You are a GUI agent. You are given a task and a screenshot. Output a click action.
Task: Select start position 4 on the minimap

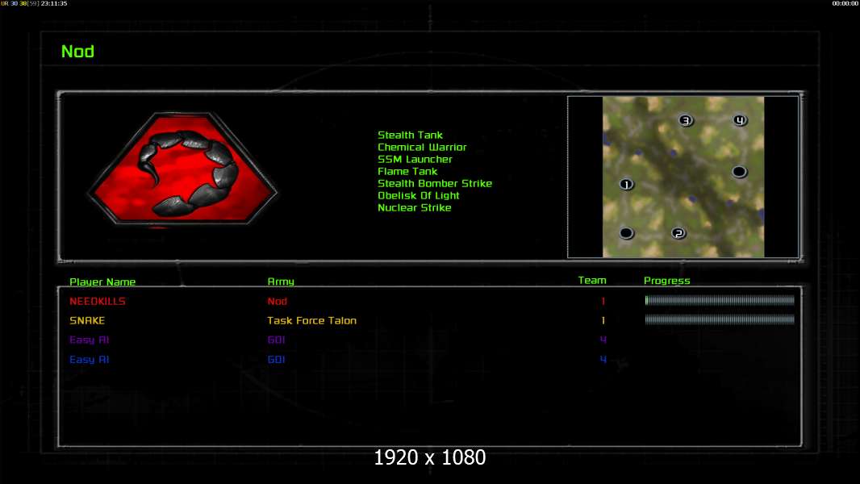pyautogui.click(x=740, y=120)
